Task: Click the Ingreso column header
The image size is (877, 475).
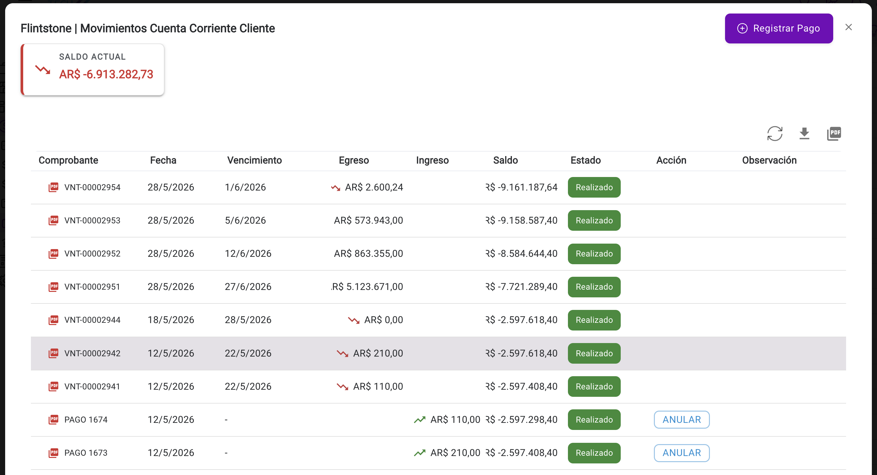Action: point(432,160)
